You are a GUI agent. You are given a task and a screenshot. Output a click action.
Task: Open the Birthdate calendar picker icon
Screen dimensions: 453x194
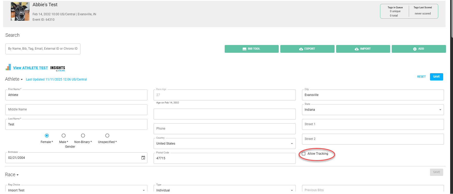coord(143,158)
